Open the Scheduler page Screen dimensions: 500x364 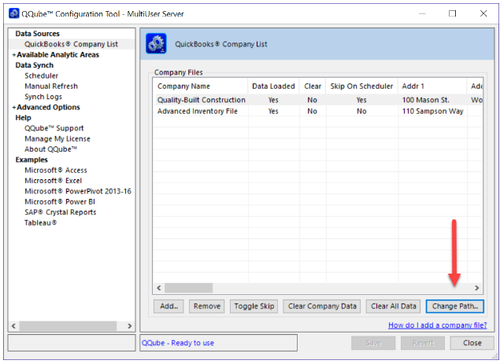click(x=42, y=75)
